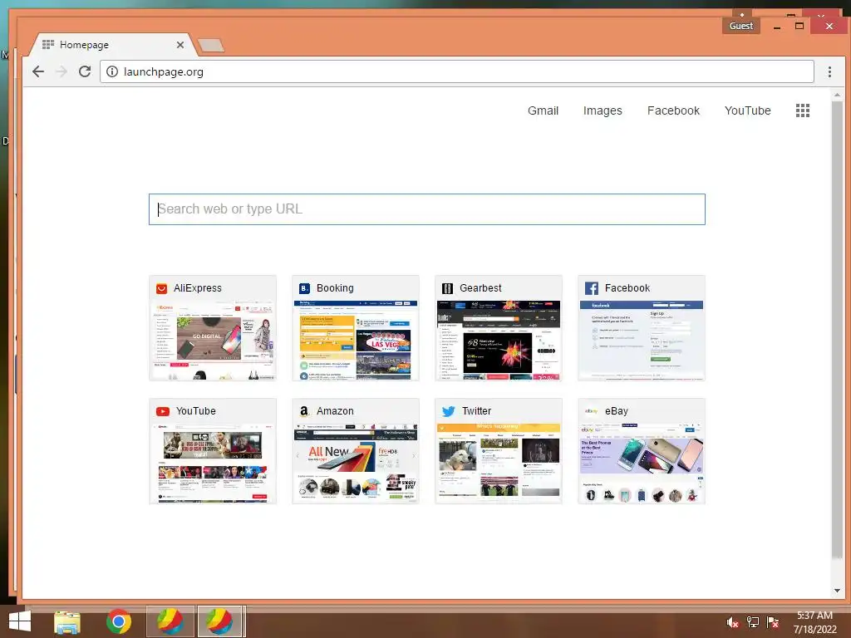Open the YouTube thumbnail preview

coord(213,464)
